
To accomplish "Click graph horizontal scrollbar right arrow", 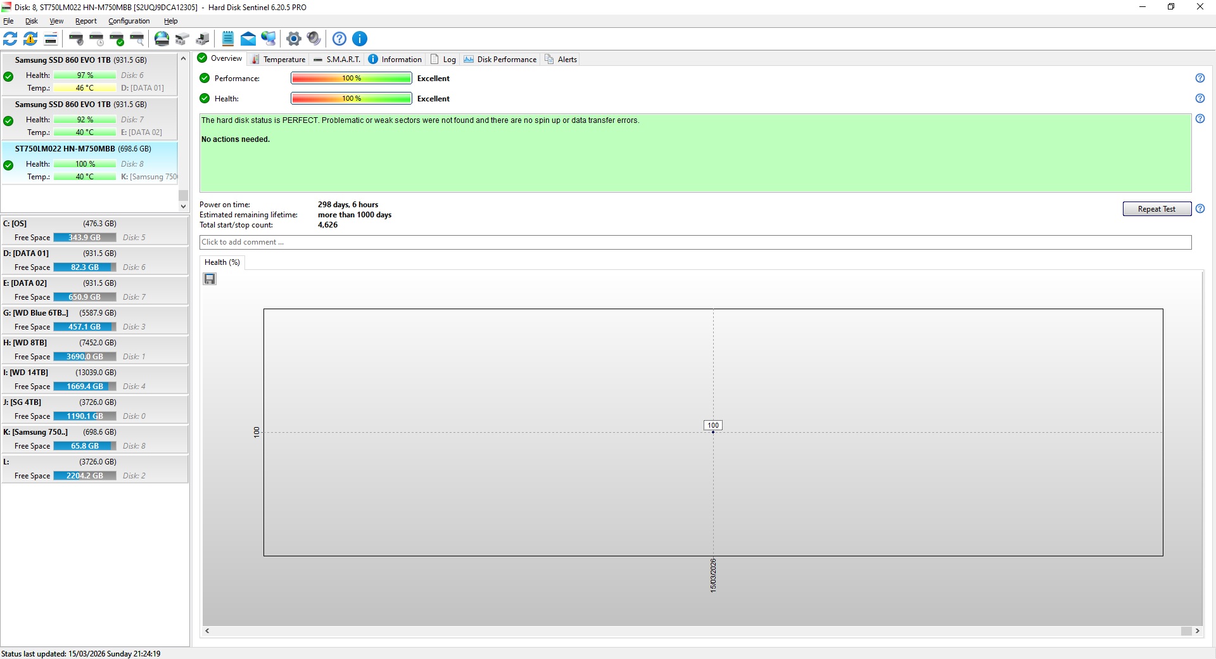I will [x=1197, y=631].
